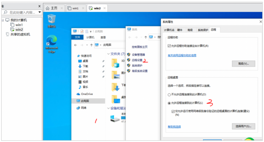Open System Protection from the System sidebar
The width and height of the screenshot is (264, 142).
[x=137, y=66]
